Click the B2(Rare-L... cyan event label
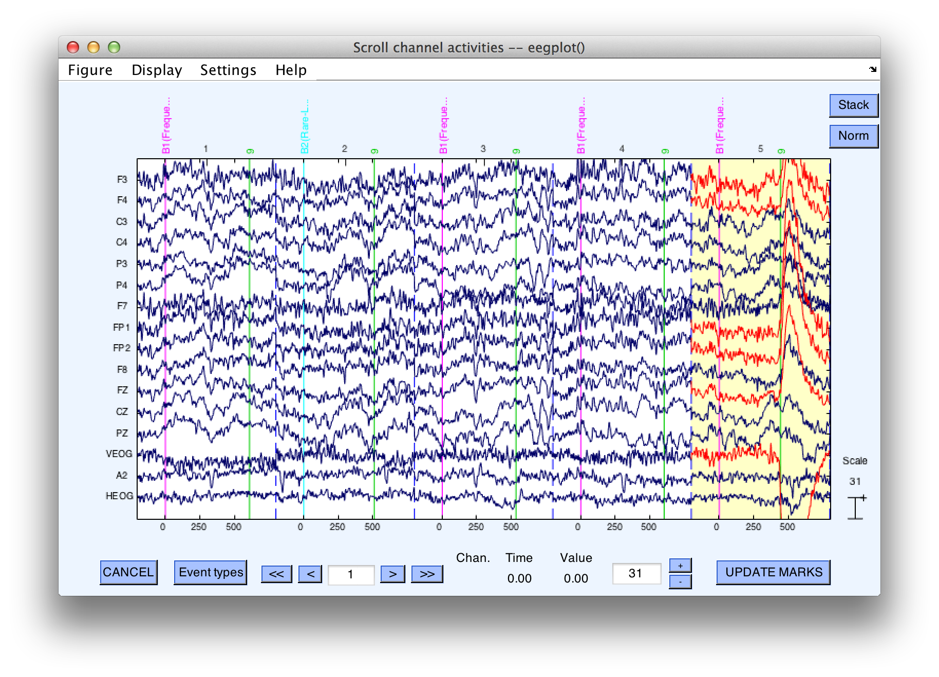 click(305, 126)
